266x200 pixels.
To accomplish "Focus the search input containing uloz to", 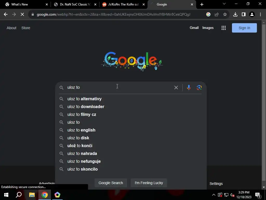I will click(119, 87).
